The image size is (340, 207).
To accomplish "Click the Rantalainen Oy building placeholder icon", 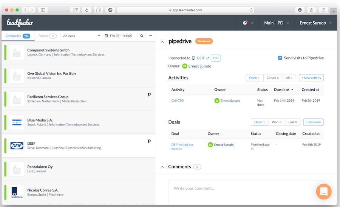I will 17,169.
